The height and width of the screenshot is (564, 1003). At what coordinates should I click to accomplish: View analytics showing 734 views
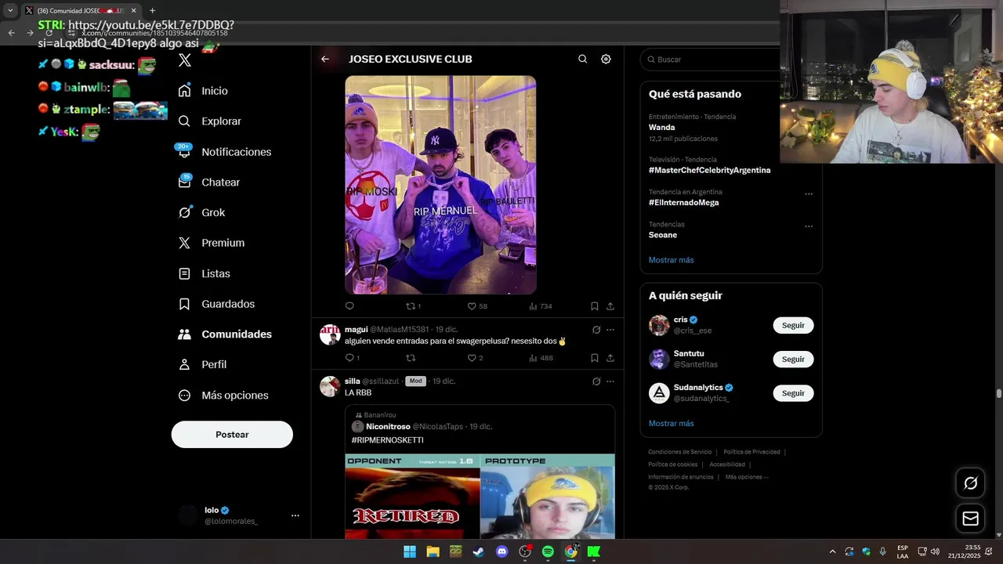(x=540, y=306)
